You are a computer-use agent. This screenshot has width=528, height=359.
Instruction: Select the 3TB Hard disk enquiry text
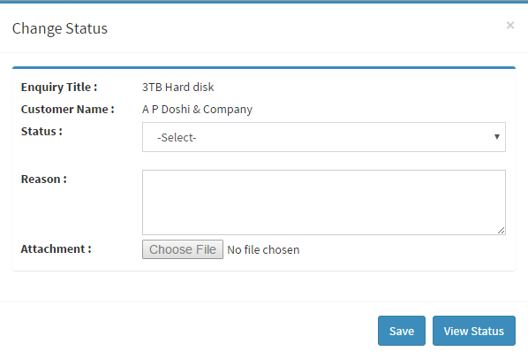click(x=177, y=88)
